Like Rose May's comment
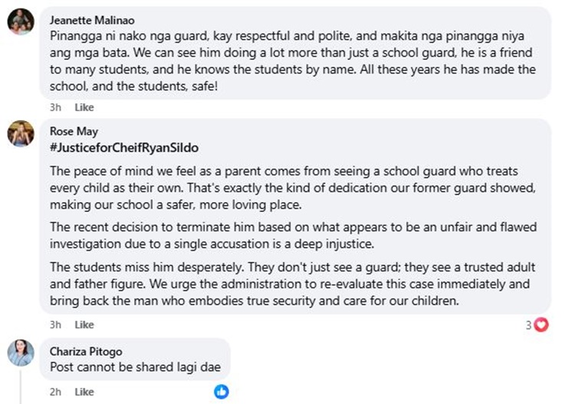Image resolution: width=575 pixels, height=404 pixels. coord(84,324)
